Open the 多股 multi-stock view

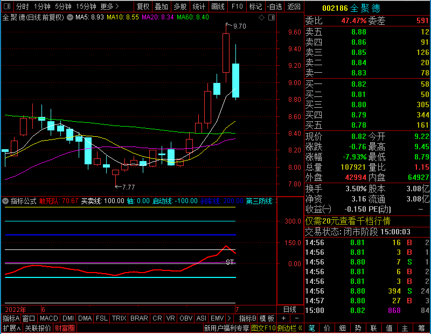180,6
